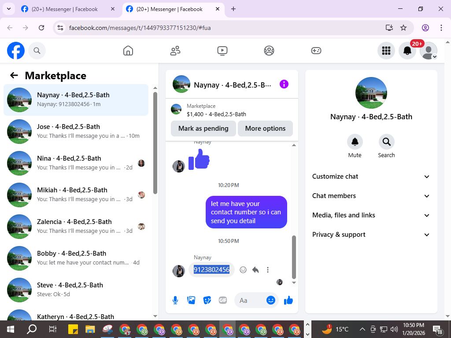Open the Facebook logo home link
Image resolution: width=451 pixels, height=338 pixels.
pyautogui.click(x=16, y=51)
